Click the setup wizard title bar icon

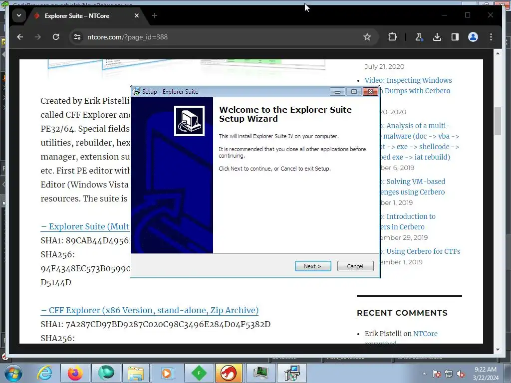(x=136, y=92)
